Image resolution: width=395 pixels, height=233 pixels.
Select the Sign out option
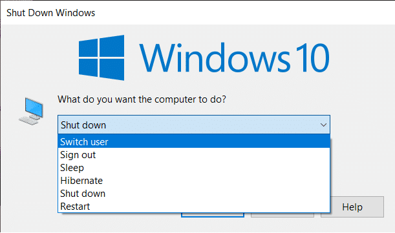pos(194,154)
